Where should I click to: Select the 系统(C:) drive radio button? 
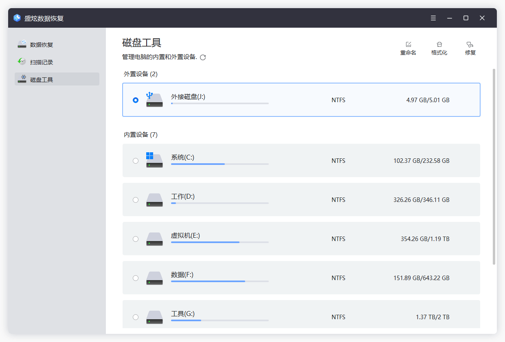[x=136, y=160]
